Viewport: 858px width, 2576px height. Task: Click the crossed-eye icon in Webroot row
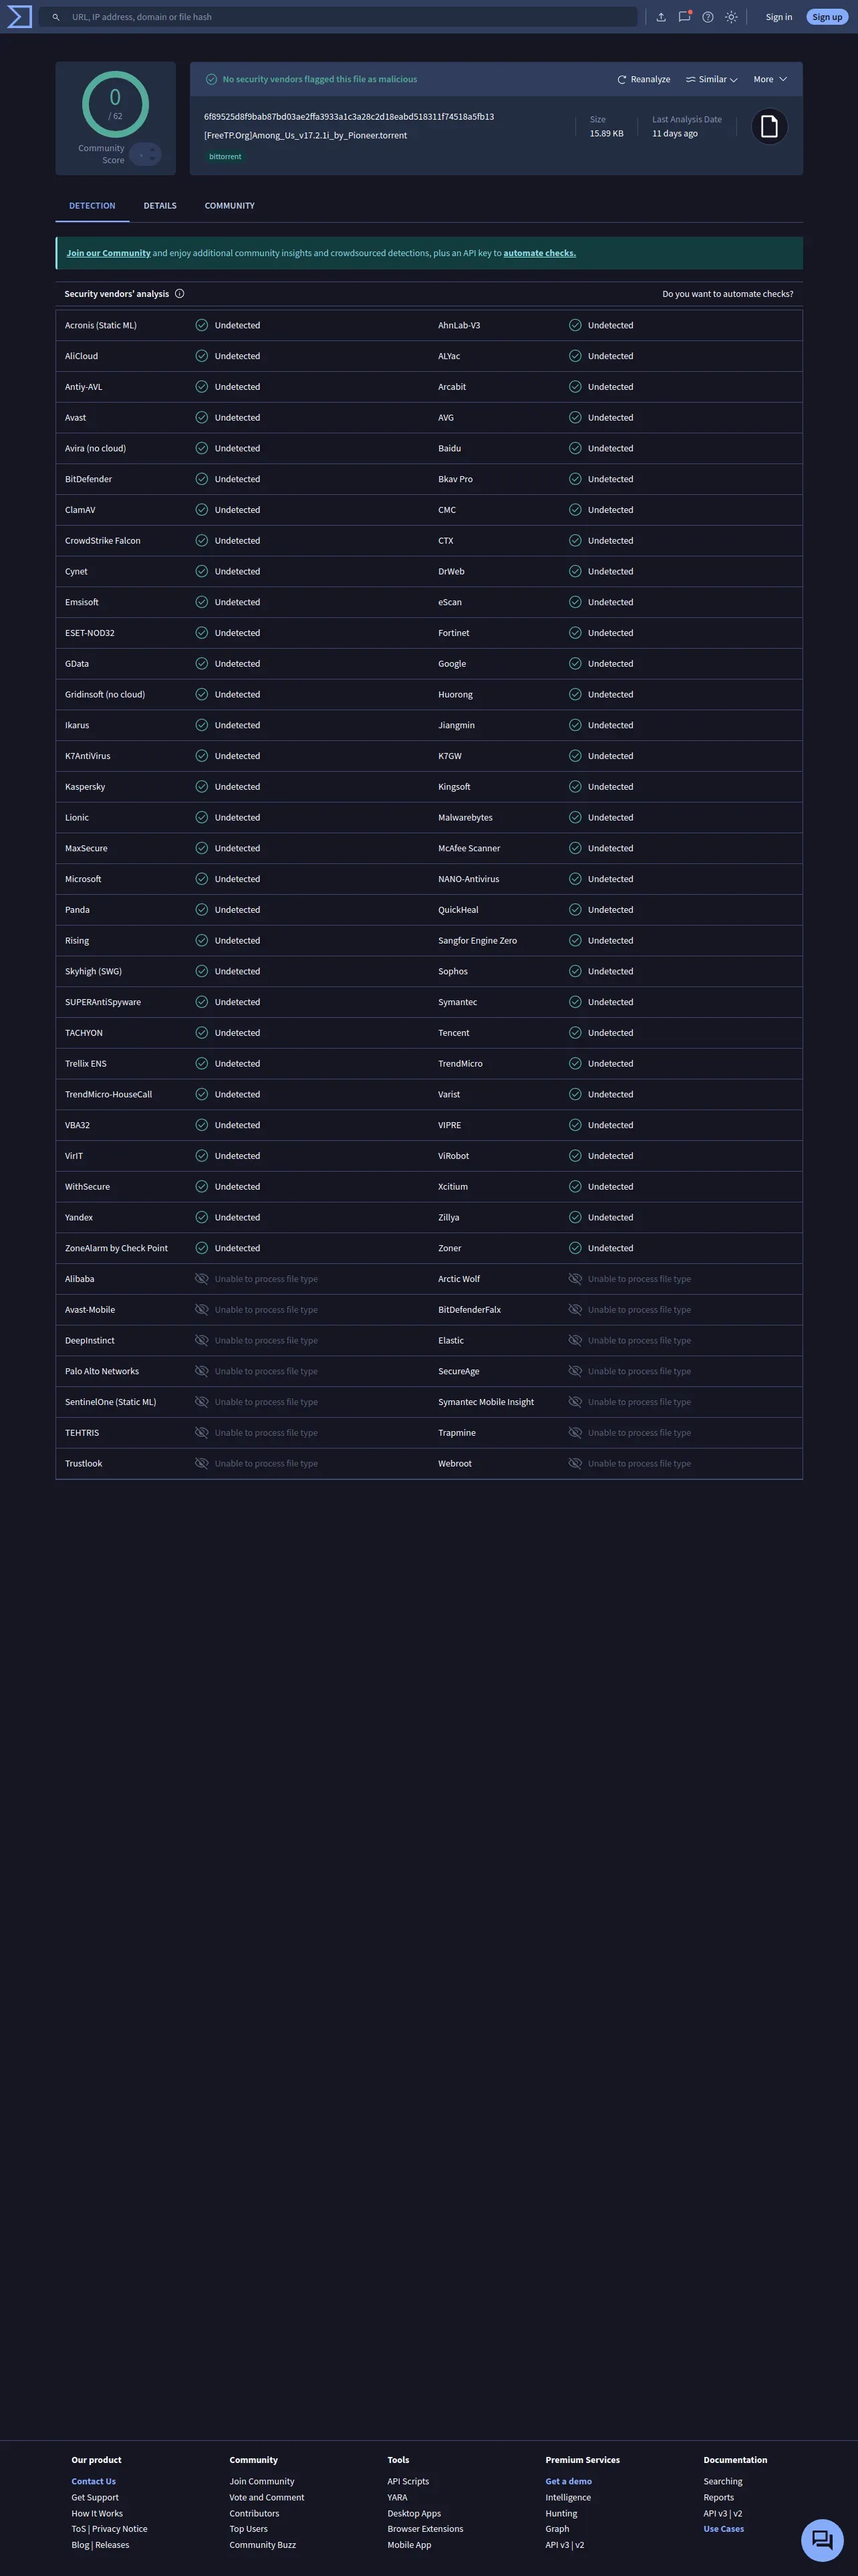(575, 1463)
